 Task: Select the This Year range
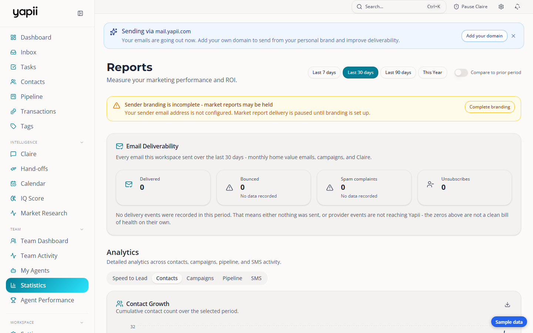pyautogui.click(x=432, y=73)
